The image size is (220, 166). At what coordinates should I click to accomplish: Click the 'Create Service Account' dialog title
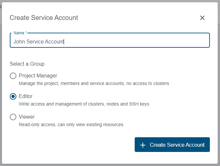pyautogui.click(x=44, y=18)
